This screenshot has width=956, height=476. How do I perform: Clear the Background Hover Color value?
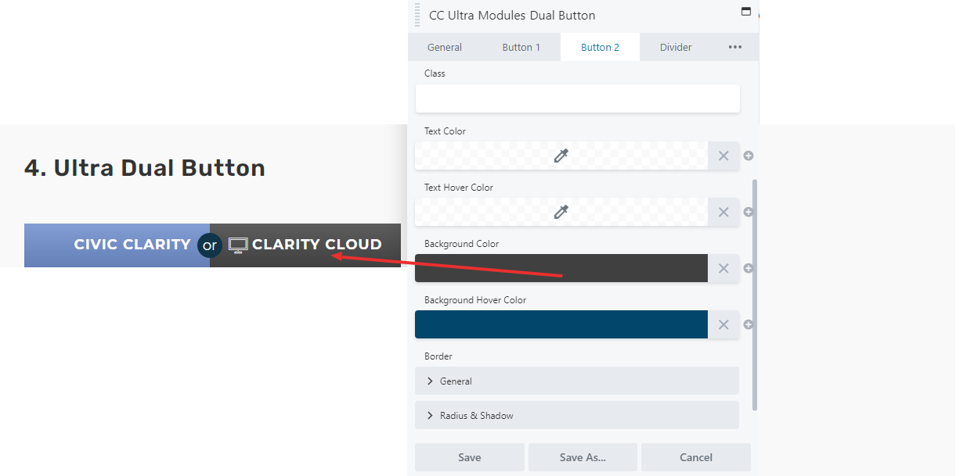point(723,324)
